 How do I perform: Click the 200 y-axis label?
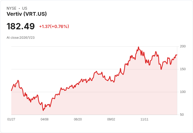[x=183, y=46]
